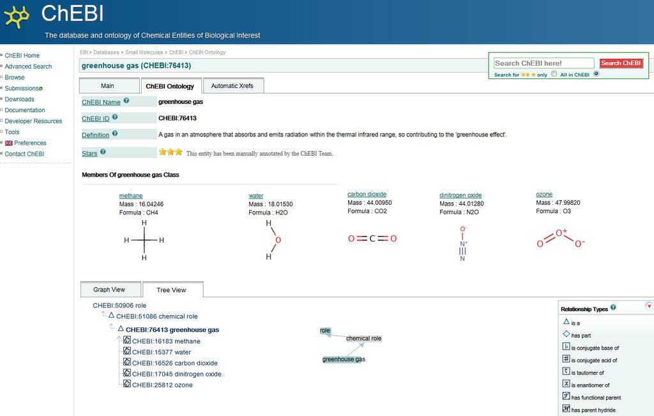Open Advanced Search sidebar link
Viewport: 654px width, 416px height.
point(28,66)
